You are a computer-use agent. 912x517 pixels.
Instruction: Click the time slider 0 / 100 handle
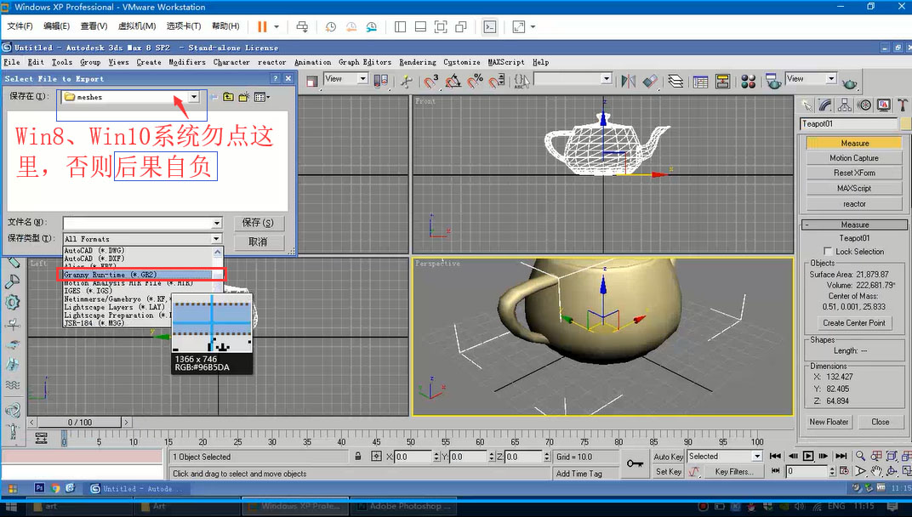pos(80,423)
